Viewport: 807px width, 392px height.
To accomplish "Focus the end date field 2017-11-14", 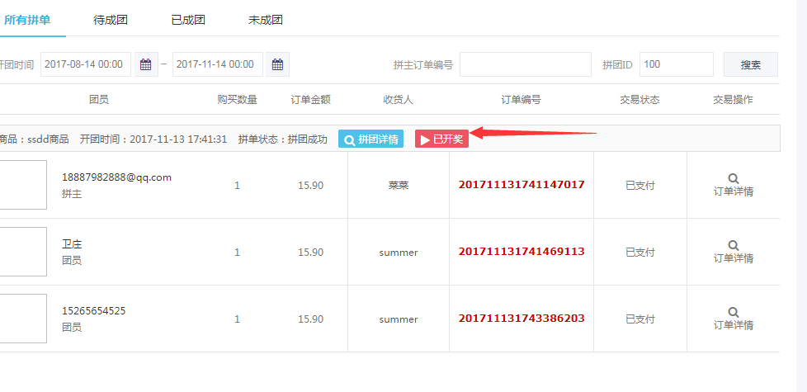I will (x=217, y=64).
